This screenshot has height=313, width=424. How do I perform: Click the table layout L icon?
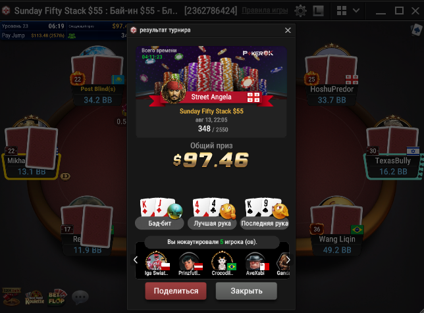pos(318,11)
